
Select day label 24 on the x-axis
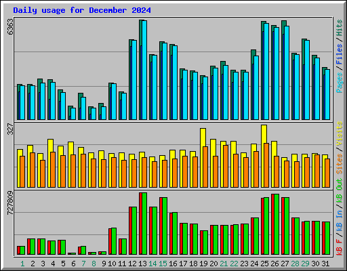click(254, 264)
